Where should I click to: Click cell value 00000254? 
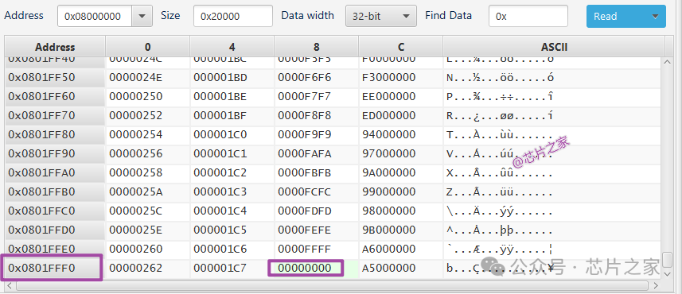[136, 134]
